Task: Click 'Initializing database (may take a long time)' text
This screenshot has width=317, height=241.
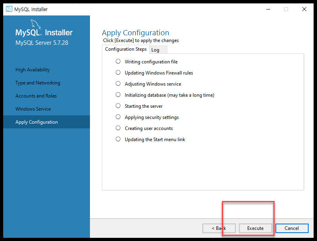Action: tap(170, 95)
